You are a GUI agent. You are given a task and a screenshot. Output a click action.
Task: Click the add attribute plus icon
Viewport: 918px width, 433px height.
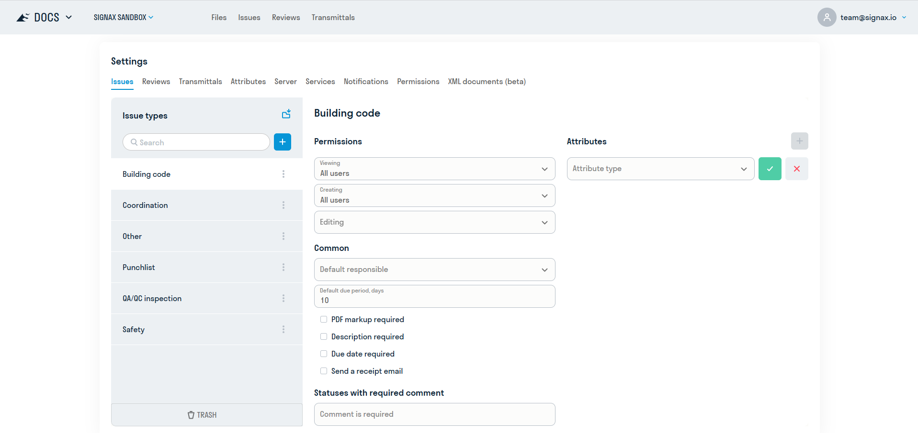[800, 141]
